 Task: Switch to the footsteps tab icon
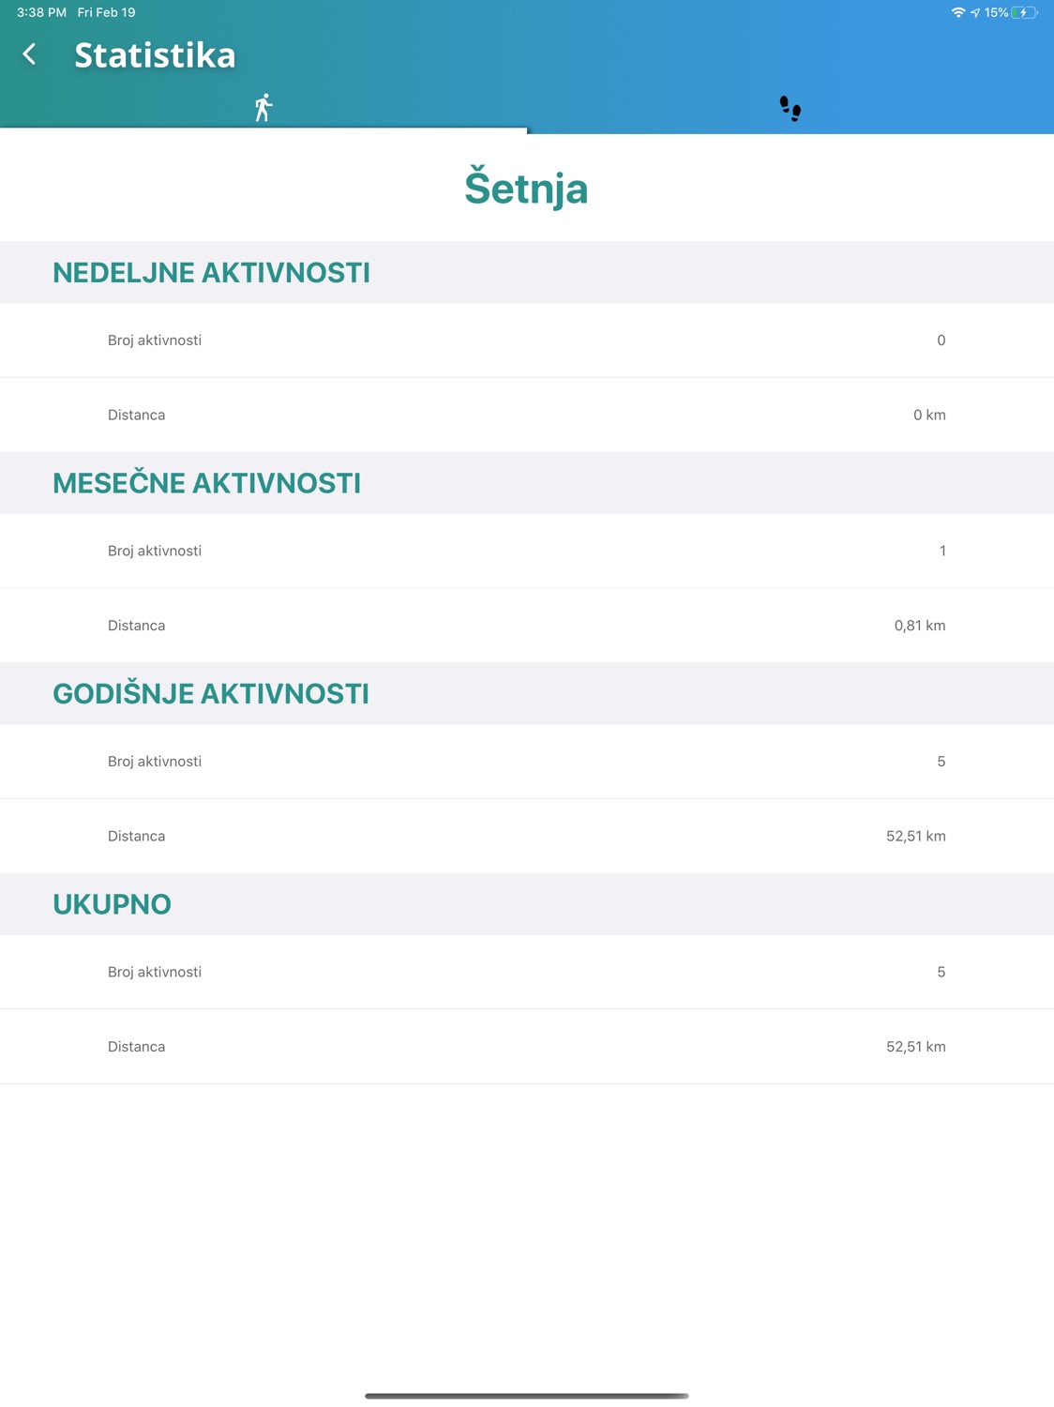(790, 109)
